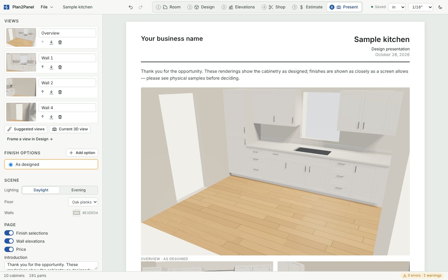Switch lighting to Daylight
Viewport: 448px width, 280px height.
click(x=41, y=190)
